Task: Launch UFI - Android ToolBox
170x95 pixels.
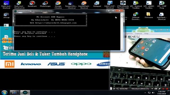Action: 136,5
